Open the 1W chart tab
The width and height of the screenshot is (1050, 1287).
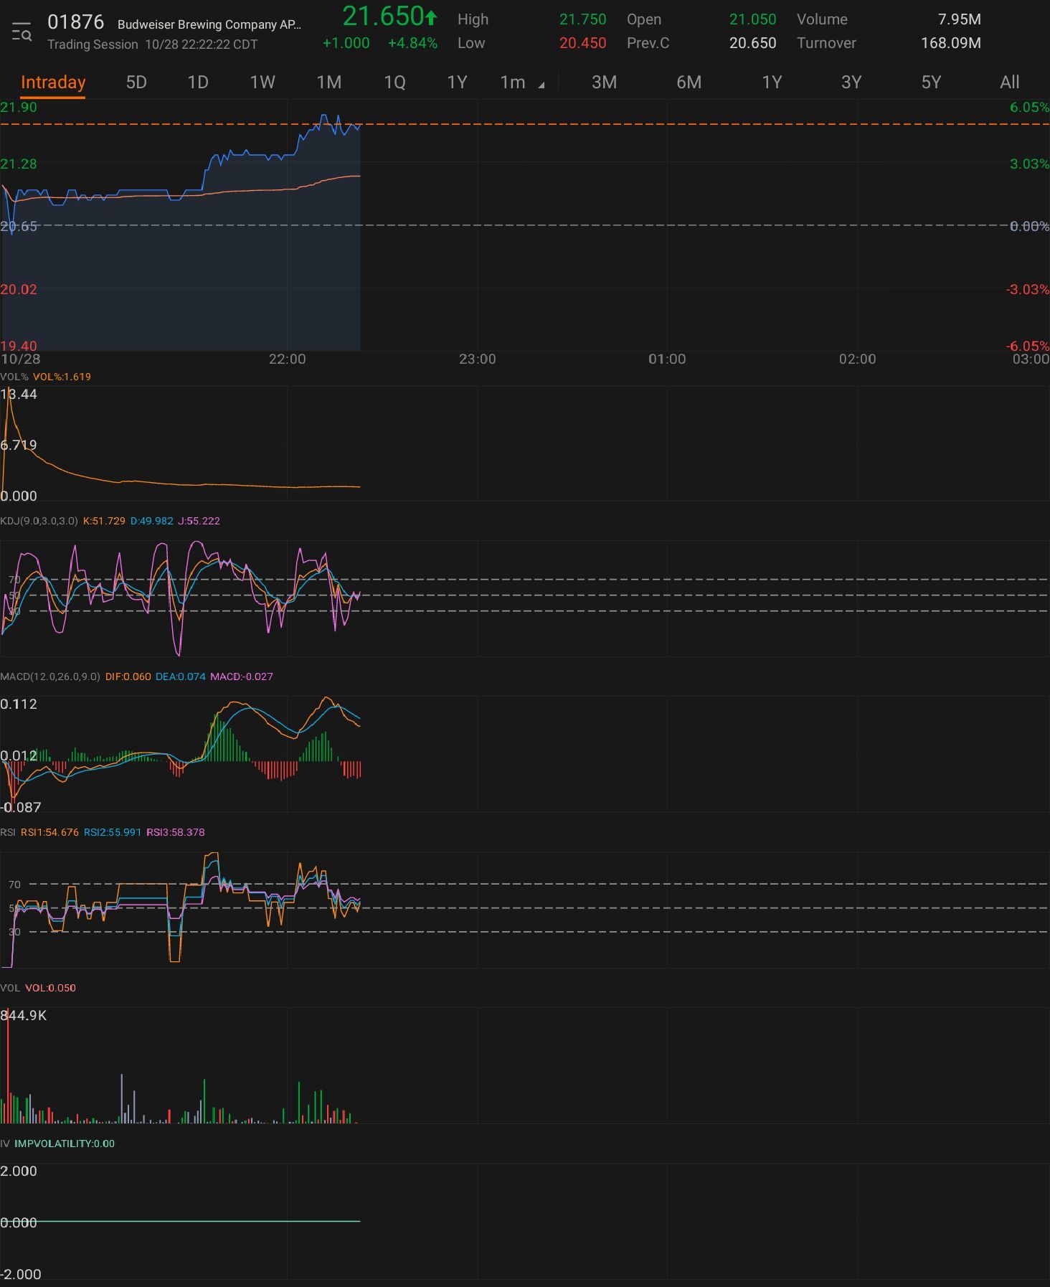262,82
